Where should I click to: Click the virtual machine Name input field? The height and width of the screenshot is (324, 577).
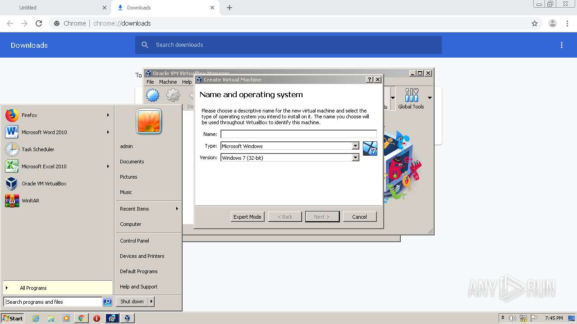[x=298, y=134]
